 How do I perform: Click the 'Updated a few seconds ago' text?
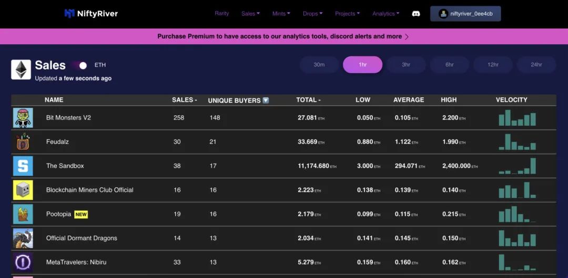(73, 78)
